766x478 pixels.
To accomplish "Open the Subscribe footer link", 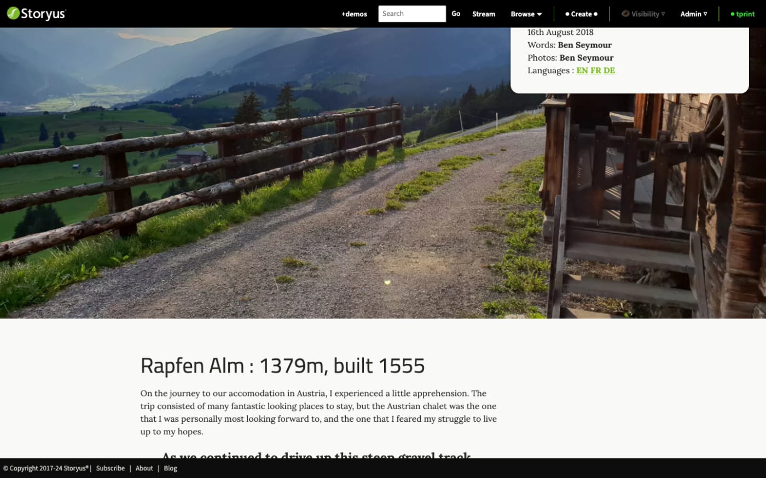I will [111, 468].
